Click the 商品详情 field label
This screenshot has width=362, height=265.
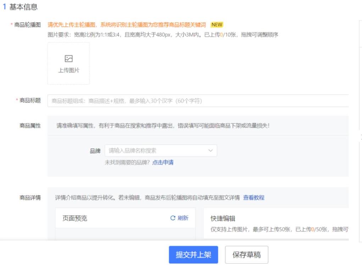click(30, 198)
